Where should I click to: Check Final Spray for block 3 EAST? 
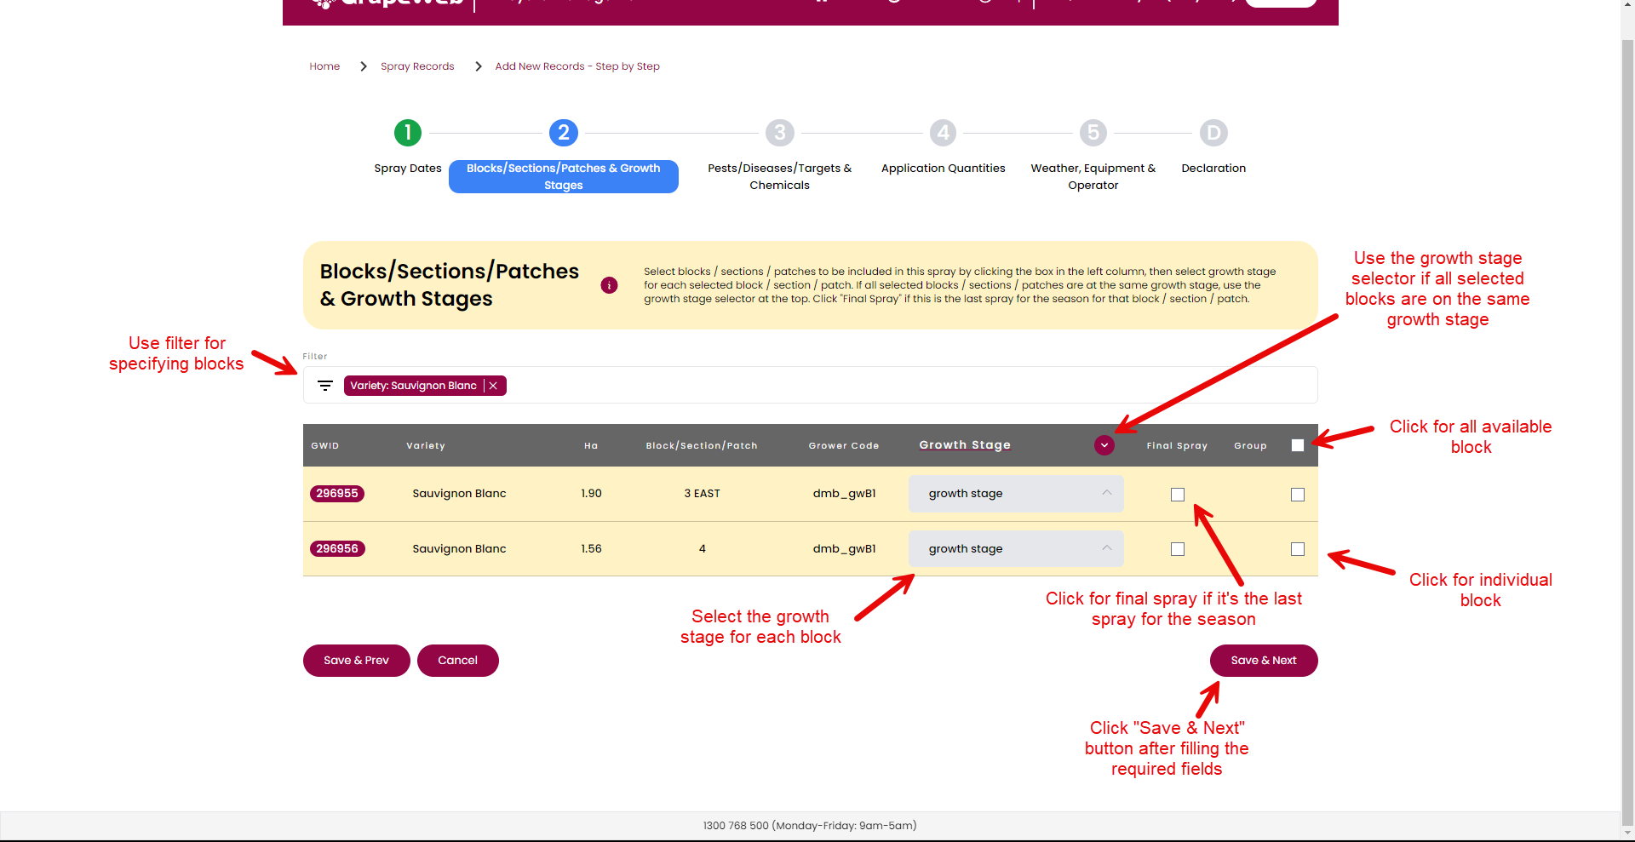(1177, 494)
